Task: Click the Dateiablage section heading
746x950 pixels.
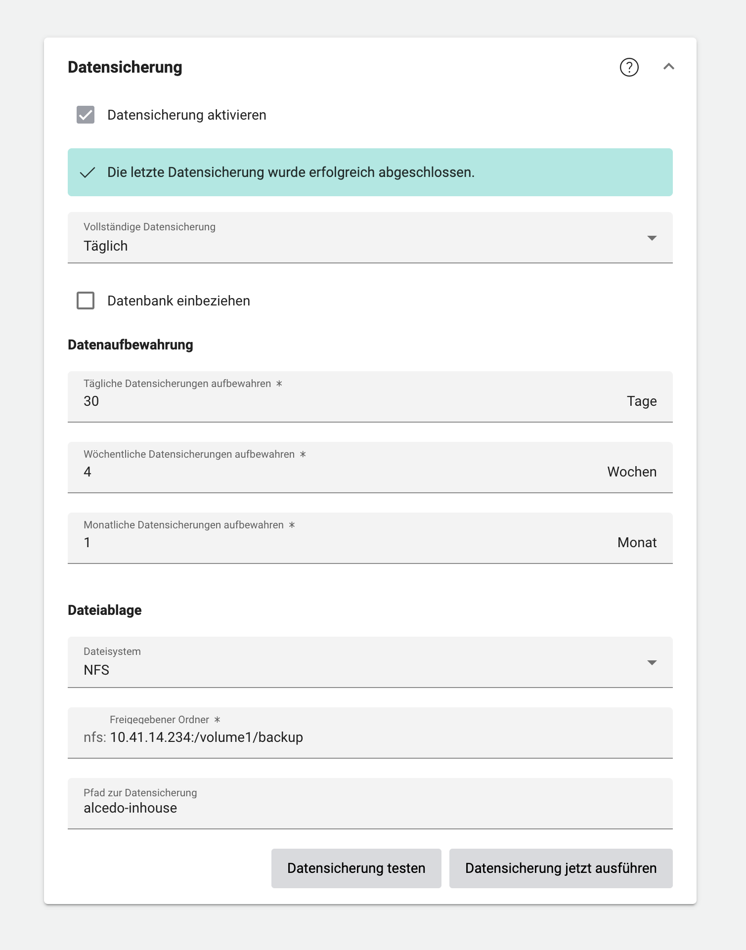Action: click(104, 610)
